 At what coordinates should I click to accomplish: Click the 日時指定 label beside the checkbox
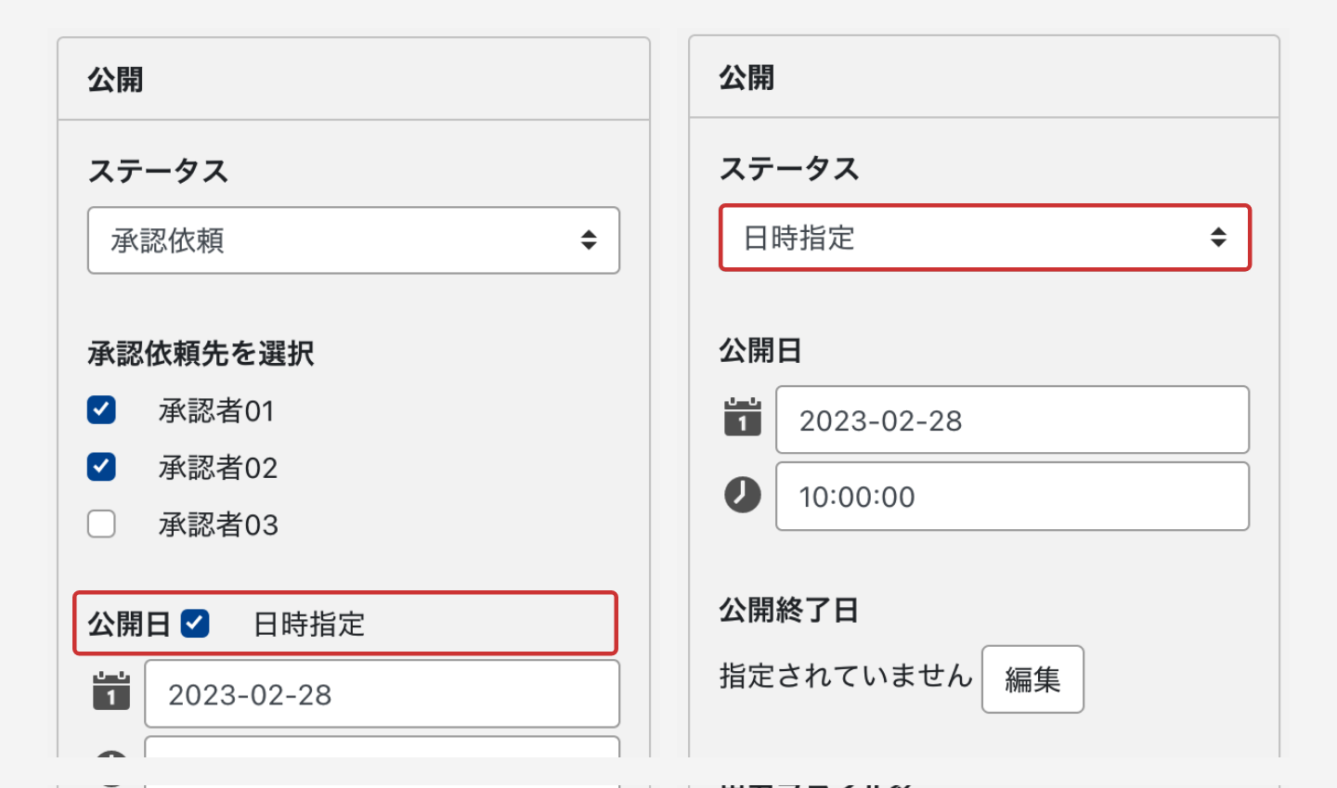(x=309, y=624)
